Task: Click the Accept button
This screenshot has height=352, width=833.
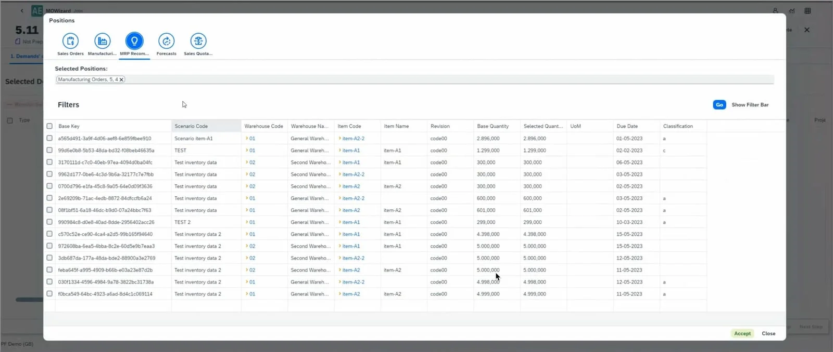Action: (x=742, y=333)
